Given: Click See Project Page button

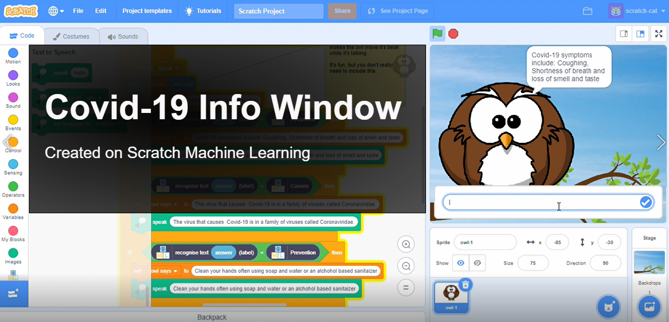Looking at the screenshot, I should click(398, 11).
